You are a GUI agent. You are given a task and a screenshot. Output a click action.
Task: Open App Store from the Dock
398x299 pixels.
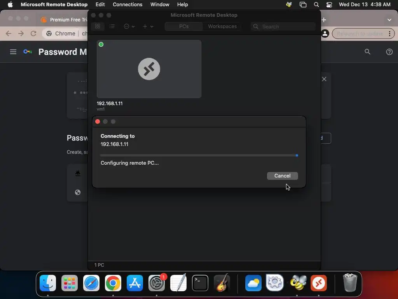point(135,283)
